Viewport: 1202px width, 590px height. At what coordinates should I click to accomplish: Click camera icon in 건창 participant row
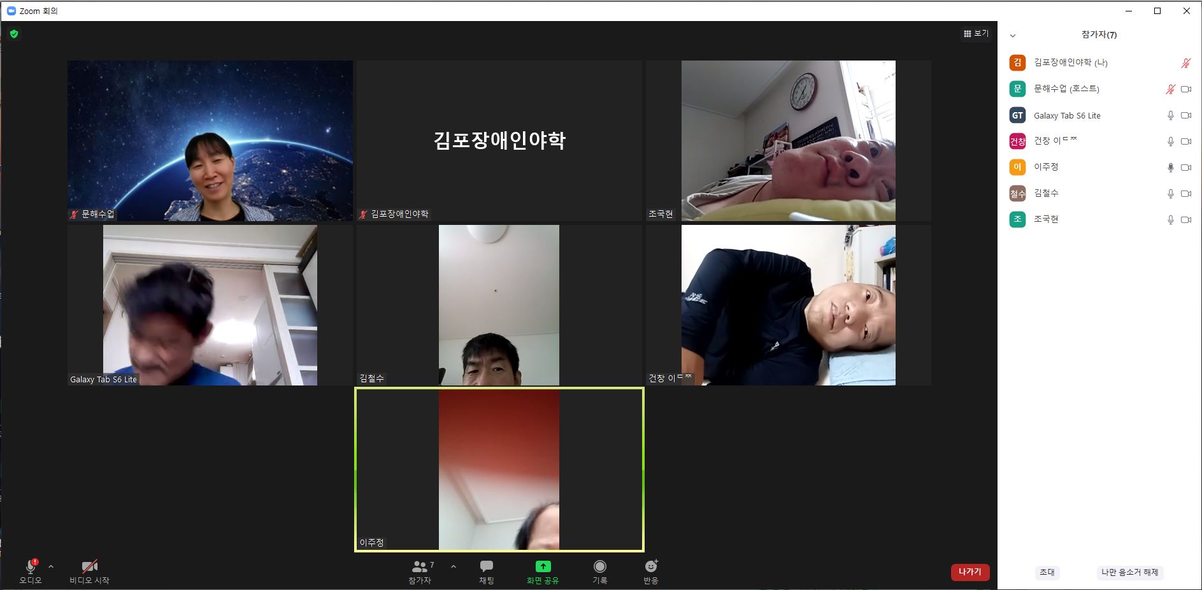click(1186, 141)
